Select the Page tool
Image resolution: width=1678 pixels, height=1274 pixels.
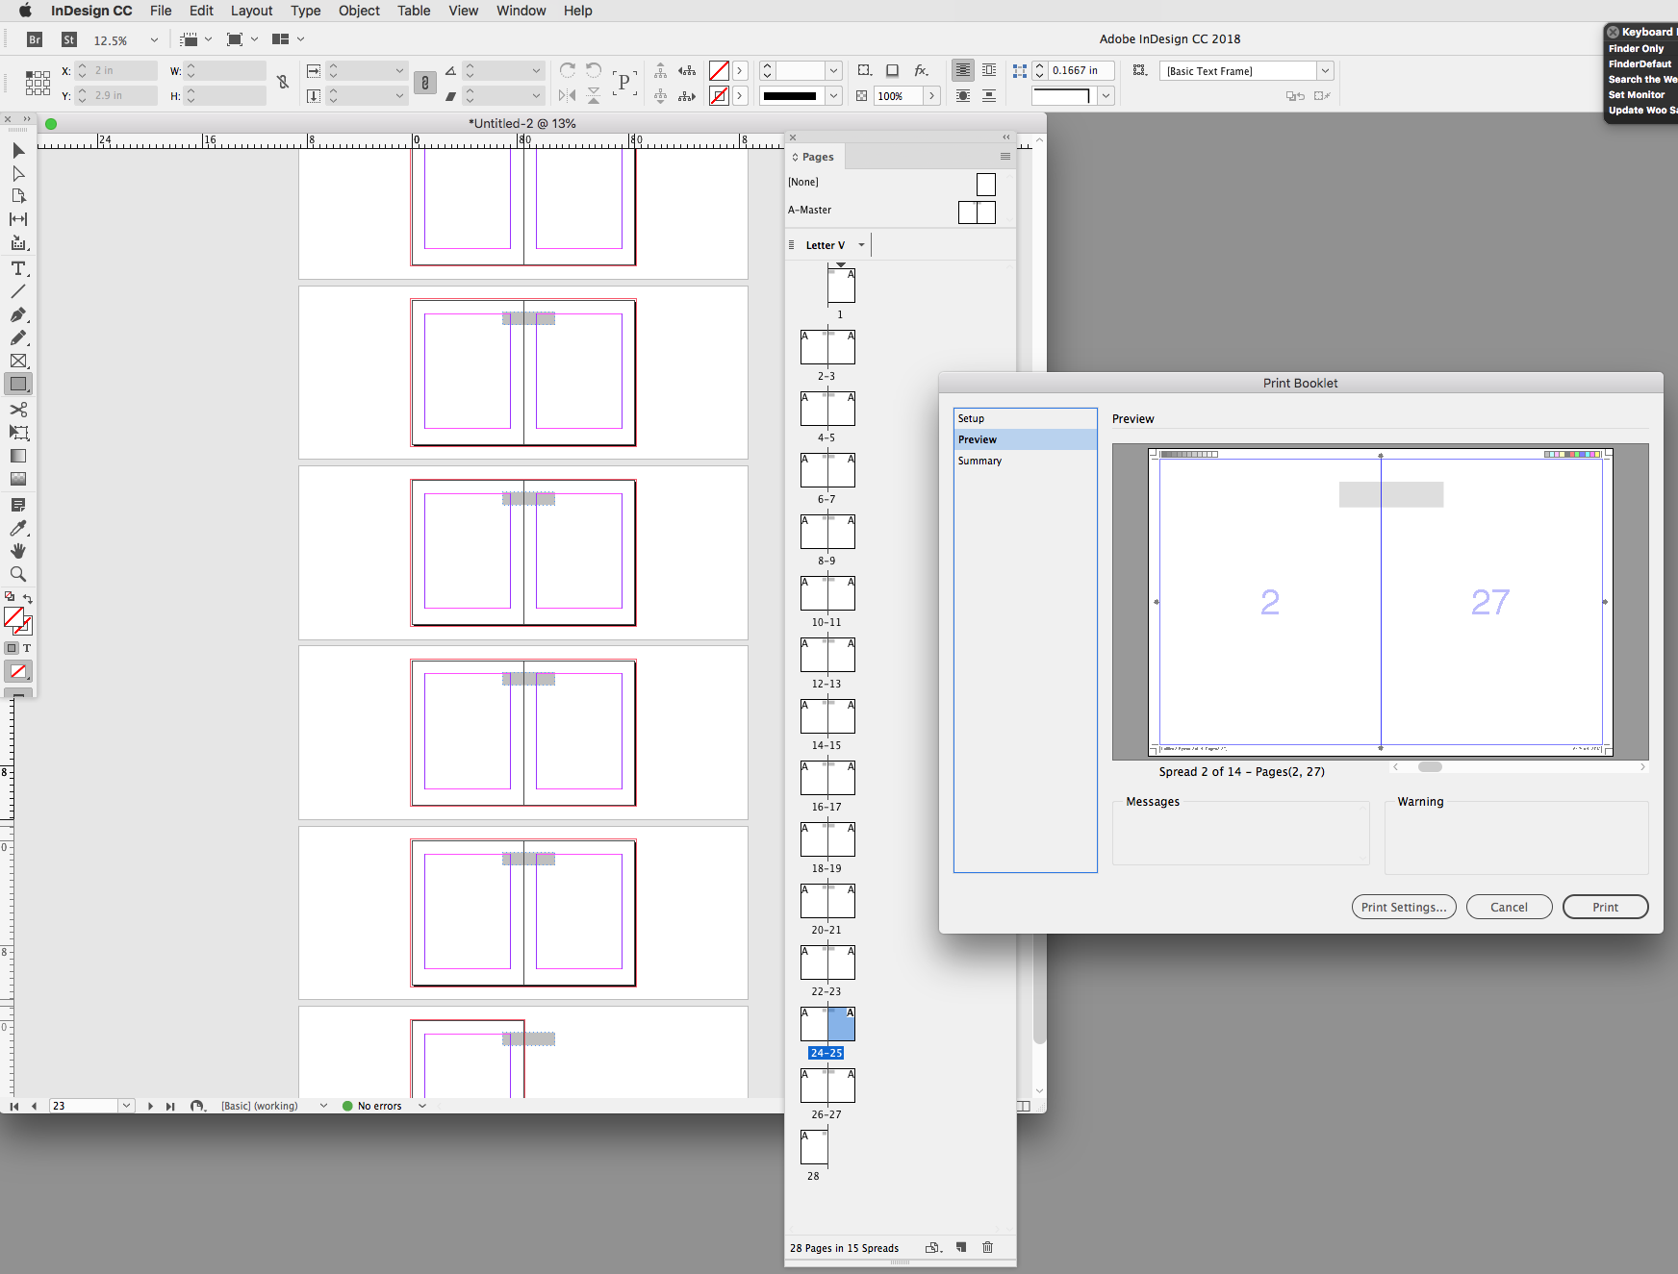[18, 196]
